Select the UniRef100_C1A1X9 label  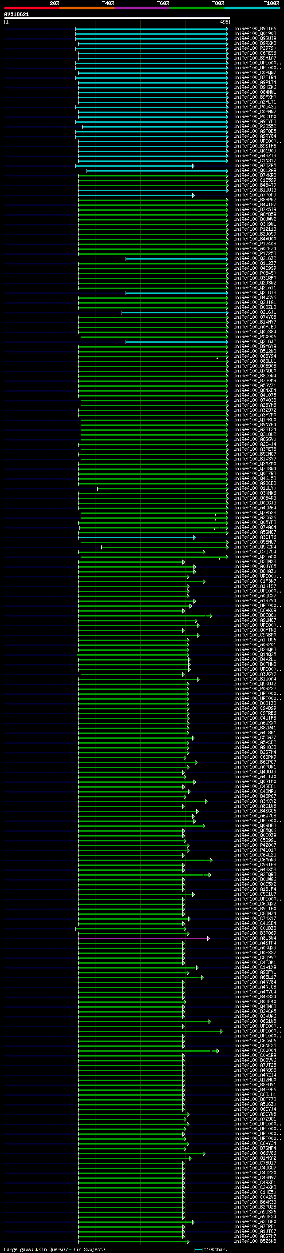[255, 968]
